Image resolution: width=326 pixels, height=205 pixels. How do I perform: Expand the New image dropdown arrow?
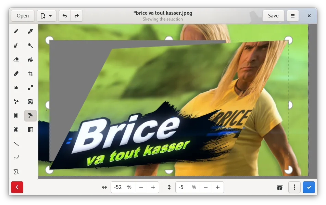[50, 16]
